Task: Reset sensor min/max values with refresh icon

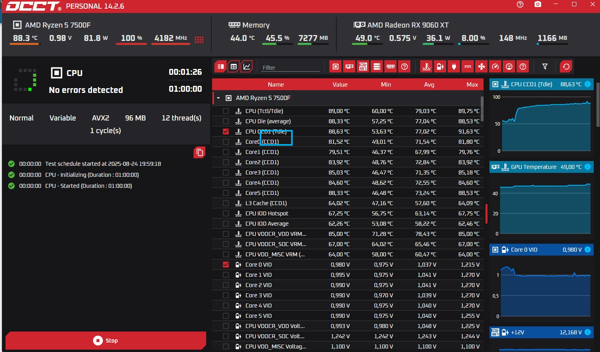Action: 566,67
